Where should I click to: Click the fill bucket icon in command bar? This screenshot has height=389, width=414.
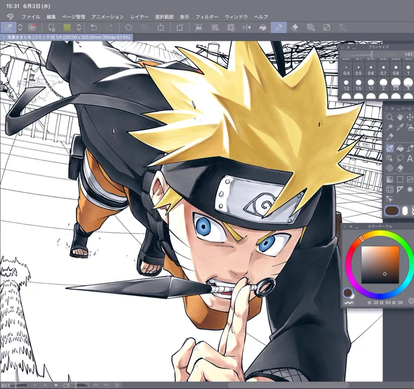pyautogui.click(x=263, y=27)
